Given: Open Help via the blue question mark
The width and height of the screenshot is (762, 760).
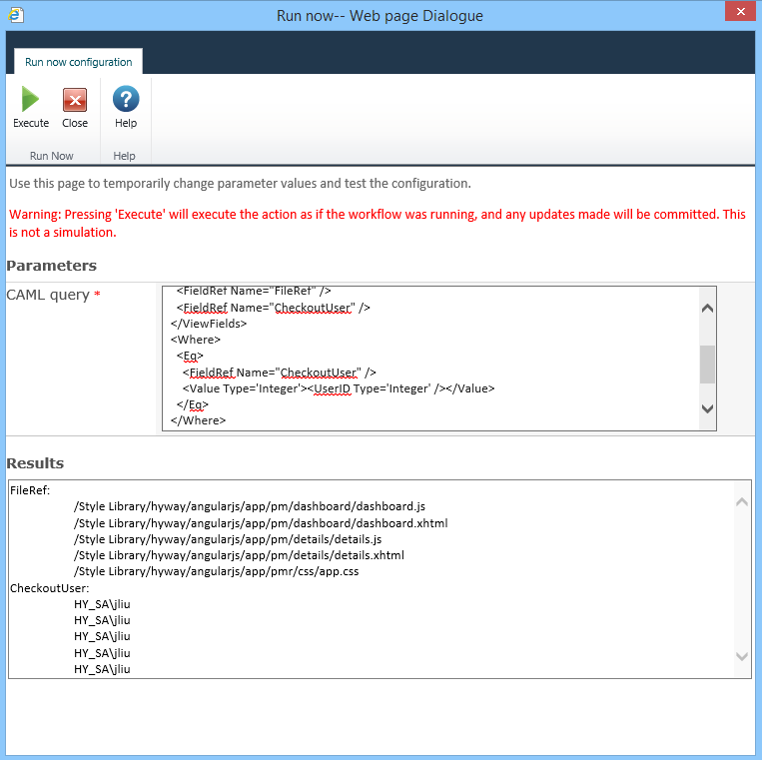Looking at the screenshot, I should [x=125, y=100].
